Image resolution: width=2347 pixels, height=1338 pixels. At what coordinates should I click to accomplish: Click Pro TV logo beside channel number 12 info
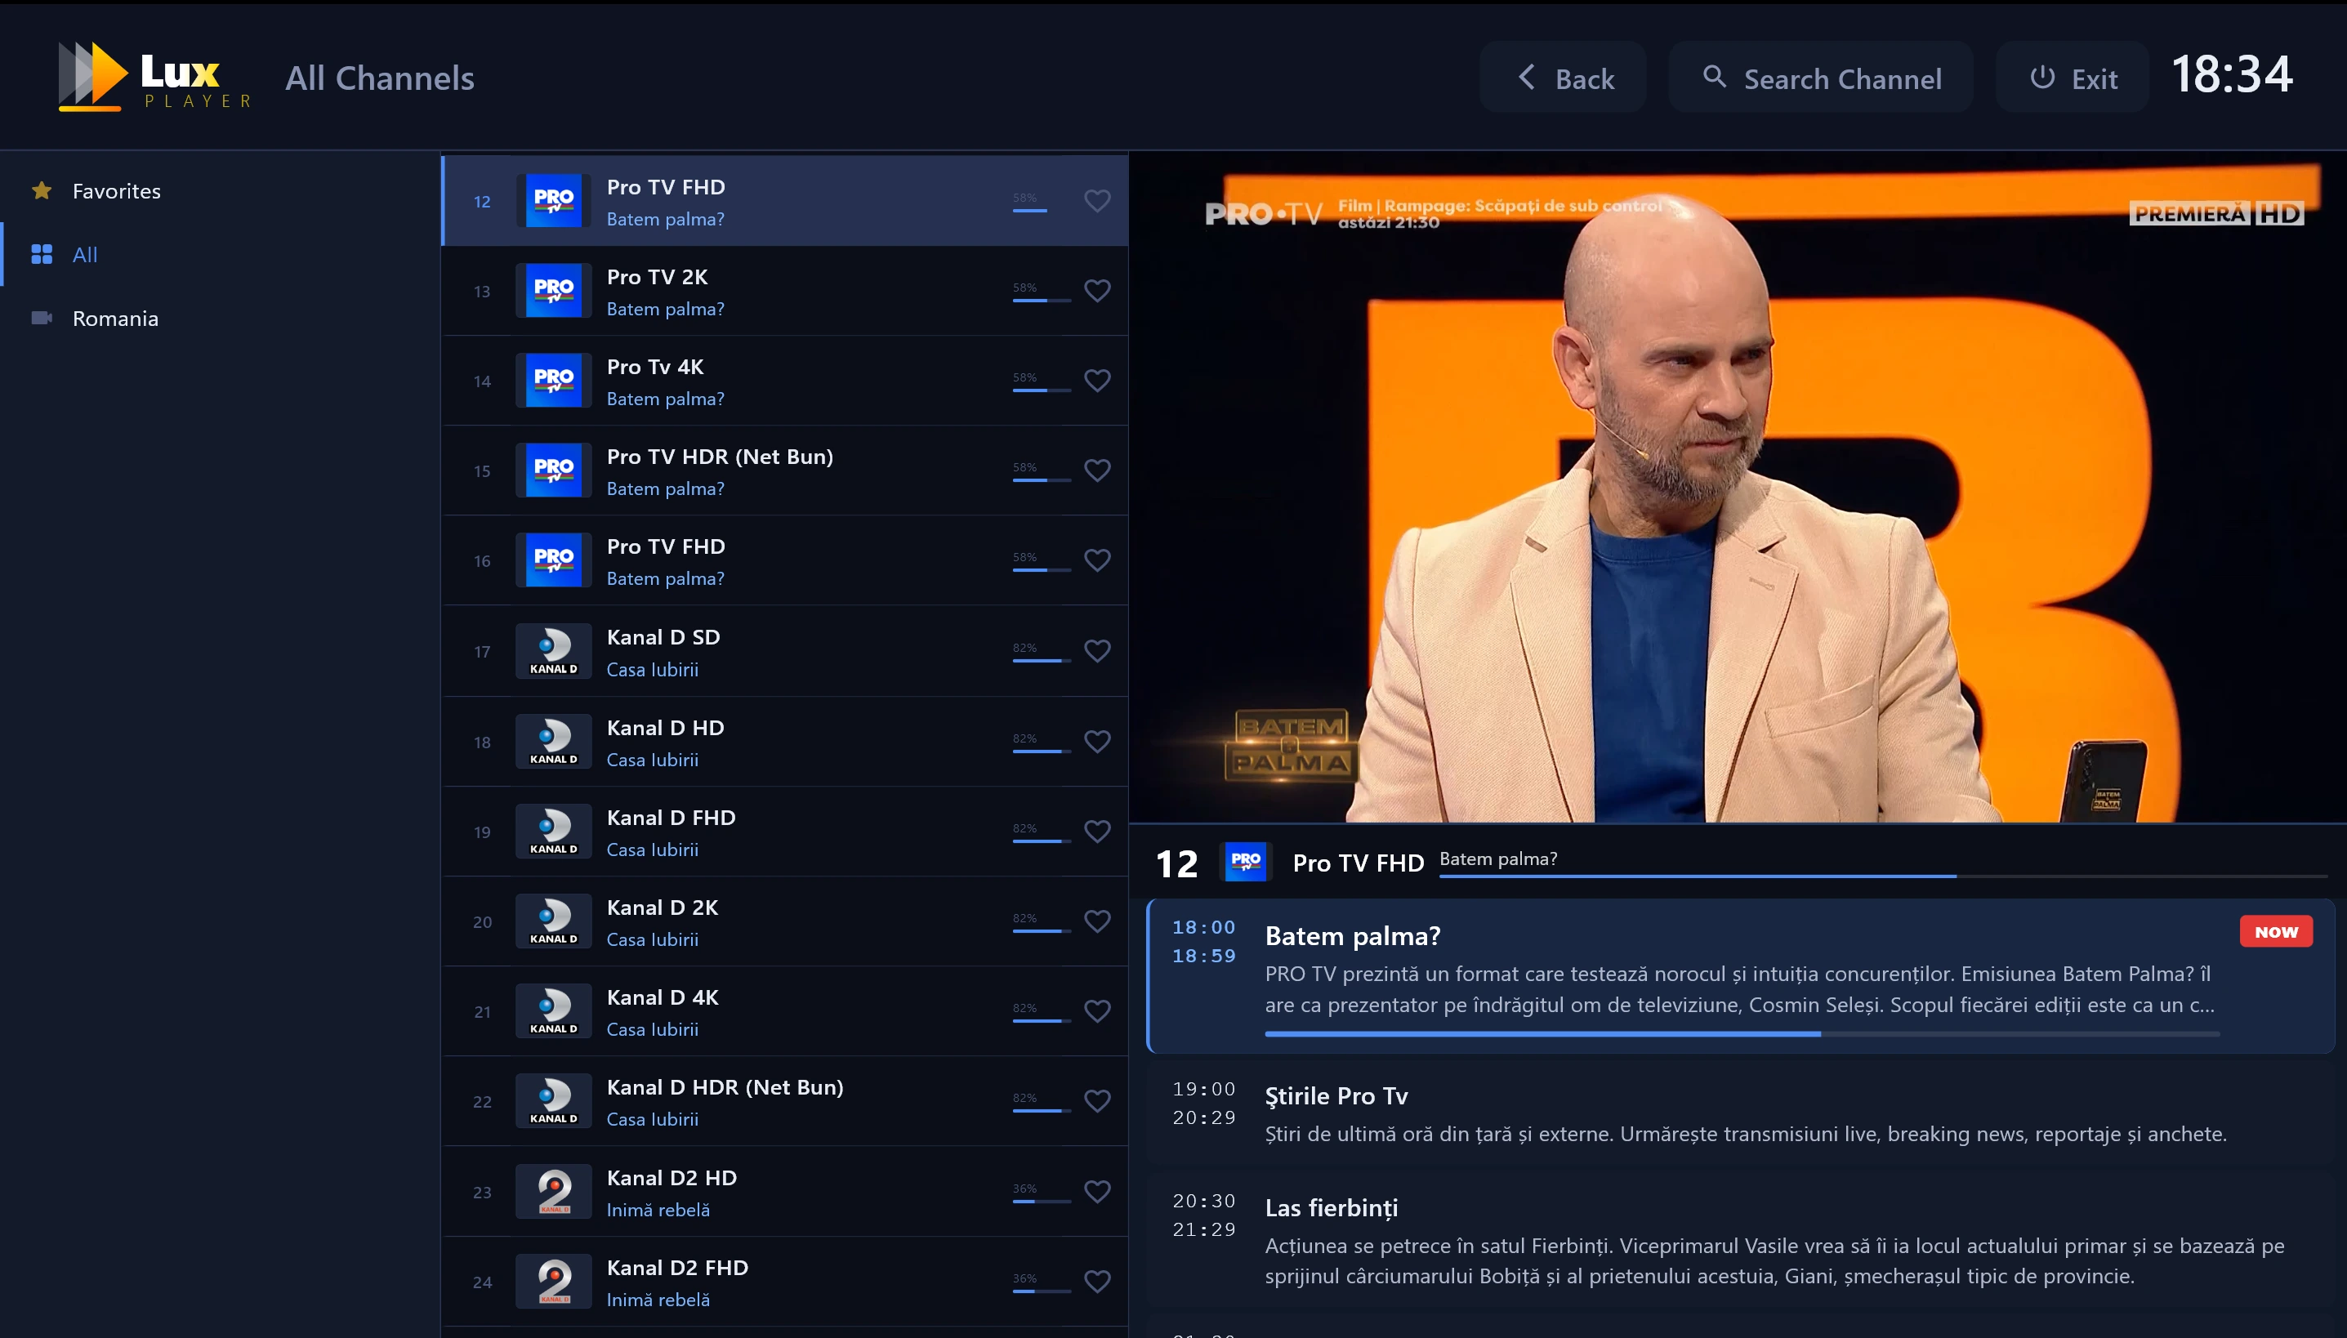coord(1245,862)
